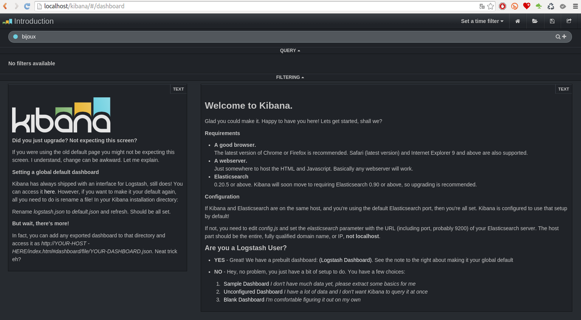Open the Logstash Dashboard link
Viewport: 581px width, 320px height.
tap(346, 260)
